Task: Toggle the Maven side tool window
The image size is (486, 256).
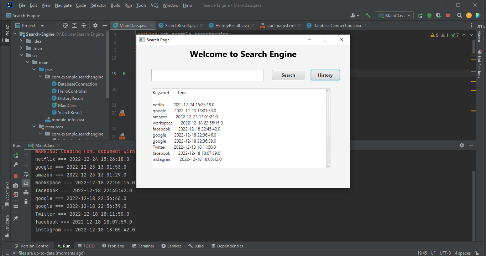Action: point(479,33)
